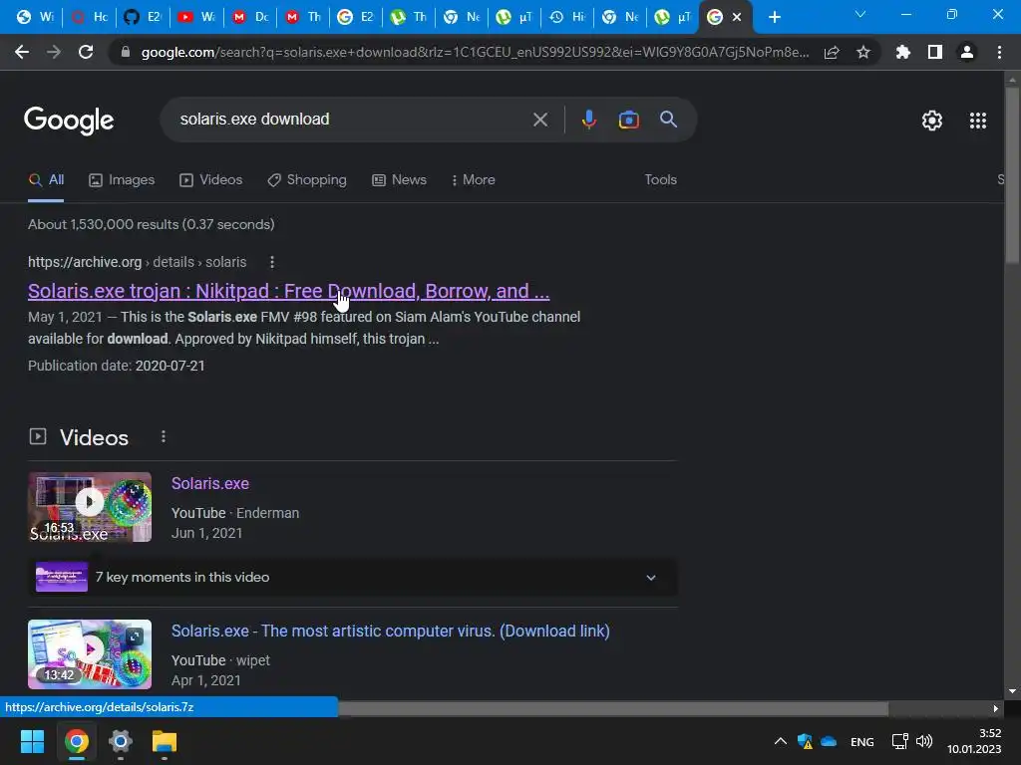Viewport: 1021px width, 765px height.
Task: Open the about-this-result dots beside archive.org
Action: (x=272, y=262)
